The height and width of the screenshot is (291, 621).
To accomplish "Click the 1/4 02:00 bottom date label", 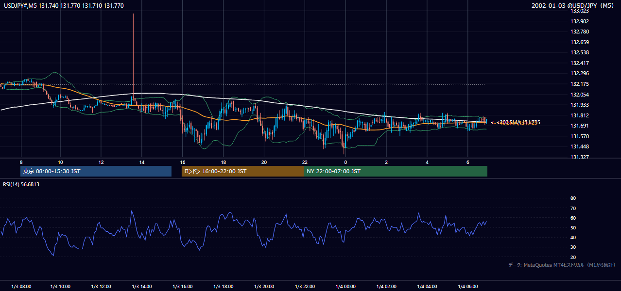I will tap(386, 287).
